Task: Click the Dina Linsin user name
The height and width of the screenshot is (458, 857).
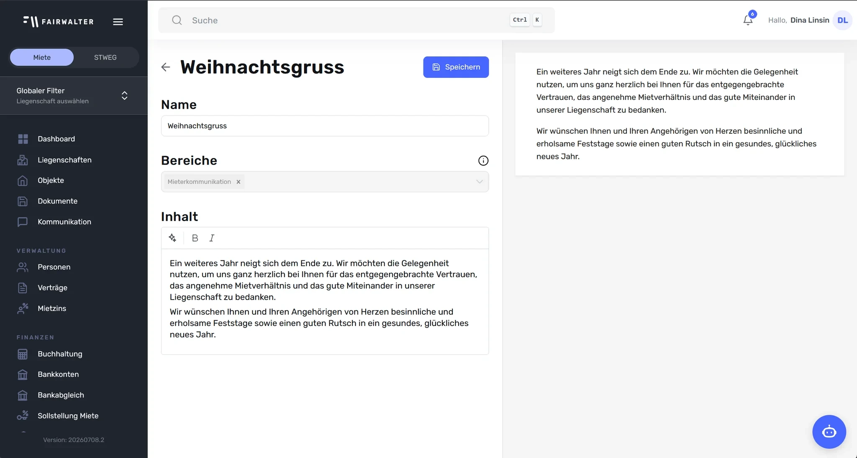Action: [809, 20]
